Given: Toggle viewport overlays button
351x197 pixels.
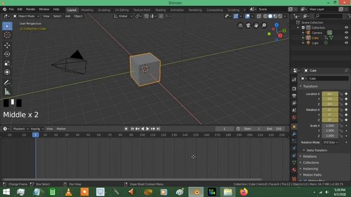Looking at the screenshot, I should (247, 16).
